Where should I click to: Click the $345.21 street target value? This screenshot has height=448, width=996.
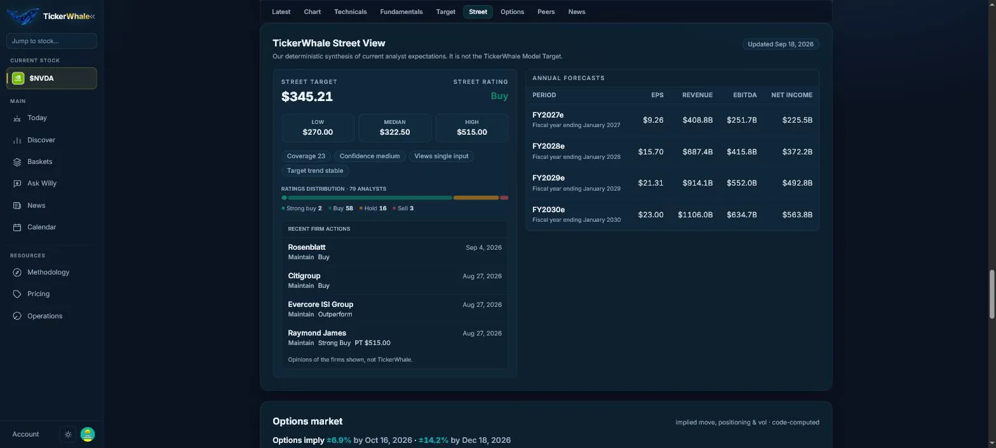click(307, 97)
